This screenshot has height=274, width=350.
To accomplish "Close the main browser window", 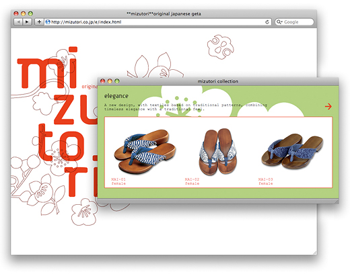I will click(x=16, y=13).
